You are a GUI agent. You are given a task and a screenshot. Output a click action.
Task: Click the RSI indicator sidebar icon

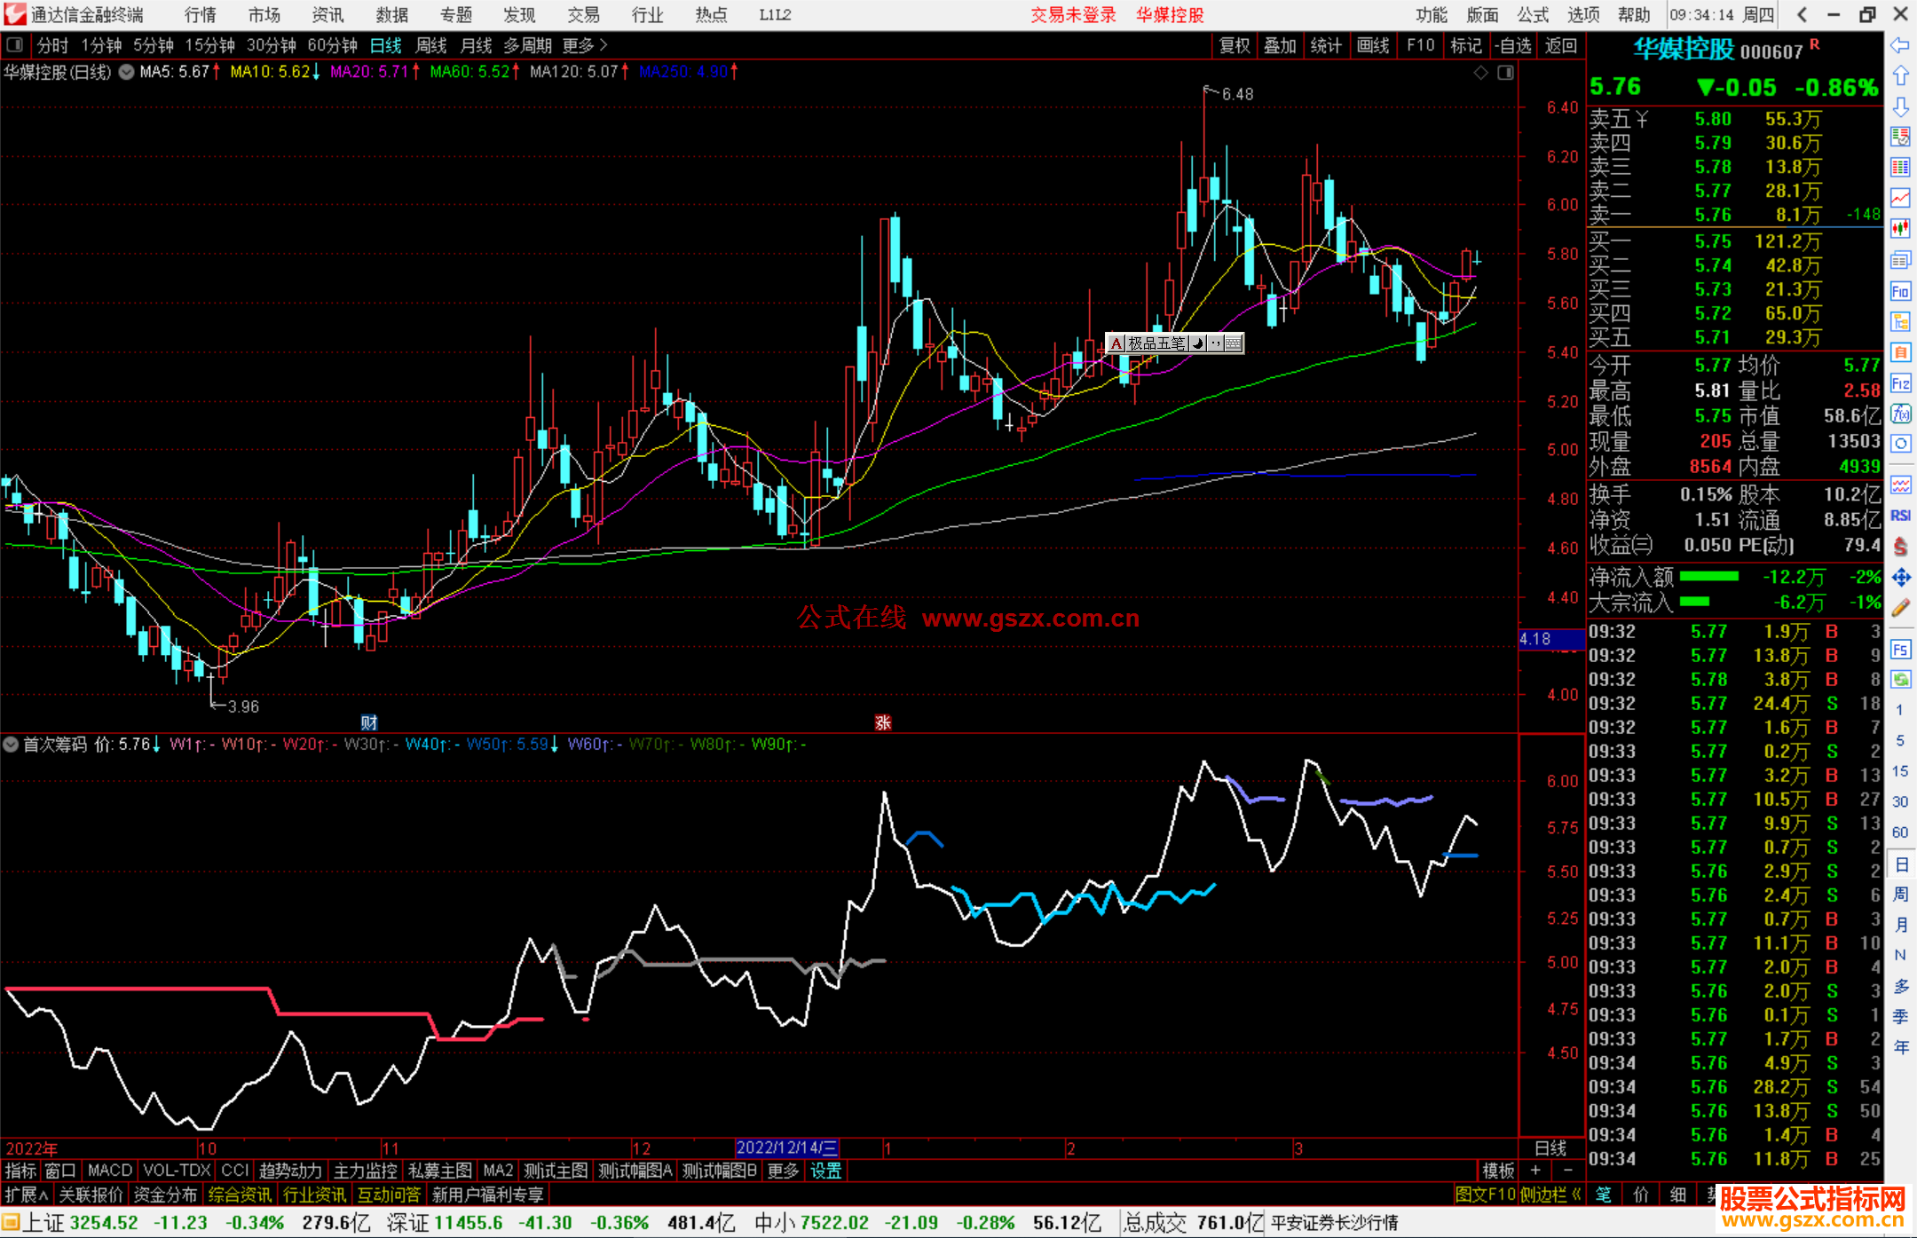1900,516
